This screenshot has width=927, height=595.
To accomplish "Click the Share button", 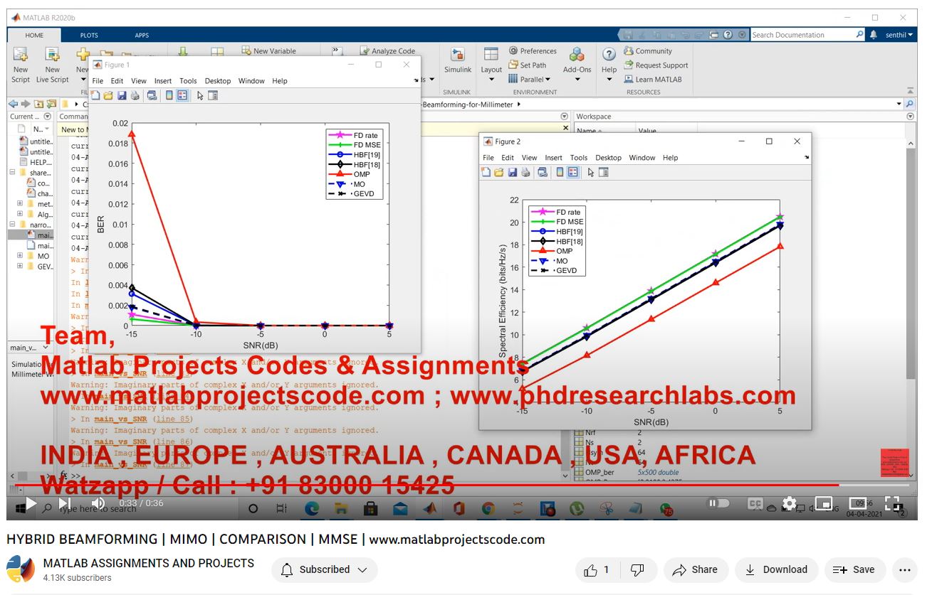I will (x=695, y=569).
